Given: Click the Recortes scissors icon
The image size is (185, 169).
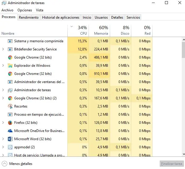Looking at the screenshot, I should click(x=10, y=106).
